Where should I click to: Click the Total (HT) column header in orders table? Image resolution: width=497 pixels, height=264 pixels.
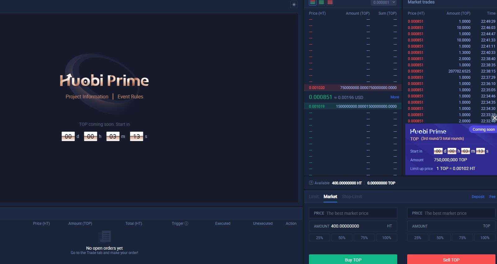pyautogui.click(x=134, y=224)
